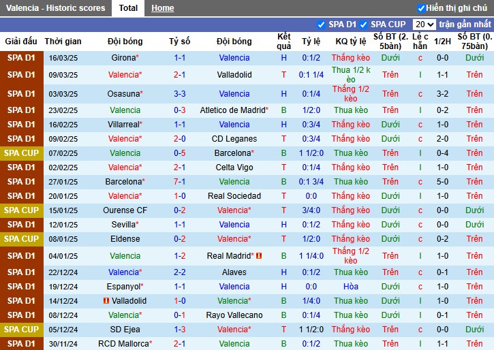Click the 1 1/4:0 odds value
The width and height of the screenshot is (494, 350).
point(311,256)
